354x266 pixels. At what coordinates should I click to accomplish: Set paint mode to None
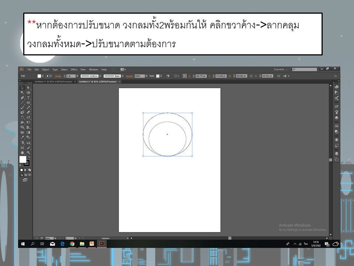pos(29,170)
